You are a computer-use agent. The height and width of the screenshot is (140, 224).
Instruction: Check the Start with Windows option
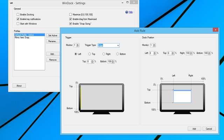click(x=18, y=24)
